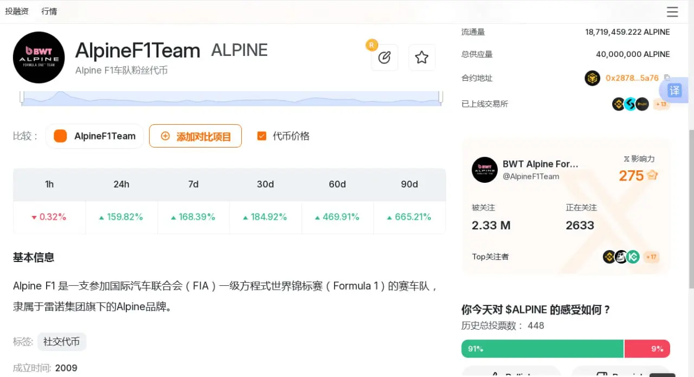Viewport: 694px width, 377px height.
Task: Click the influence badge icon next to 275
Action: click(x=652, y=175)
